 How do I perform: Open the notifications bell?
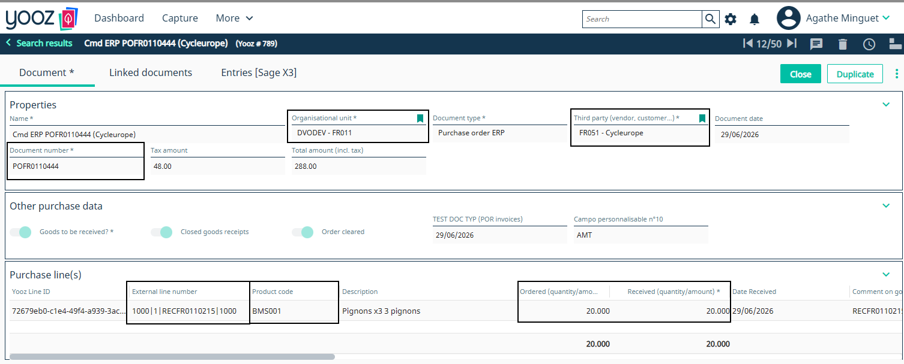pyautogui.click(x=755, y=19)
